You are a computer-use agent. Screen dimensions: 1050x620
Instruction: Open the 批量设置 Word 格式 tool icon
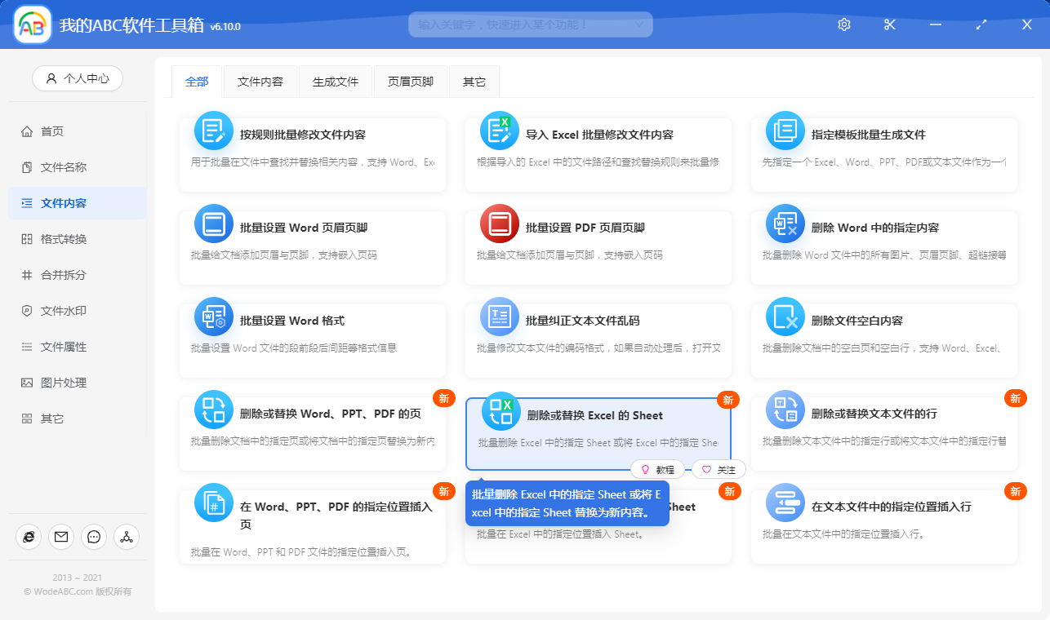click(213, 316)
